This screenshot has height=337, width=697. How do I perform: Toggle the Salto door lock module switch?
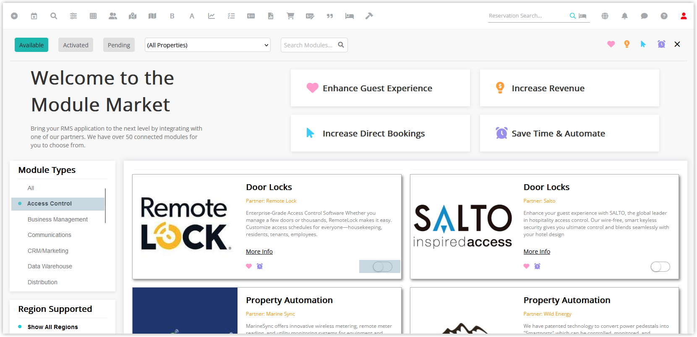click(660, 267)
